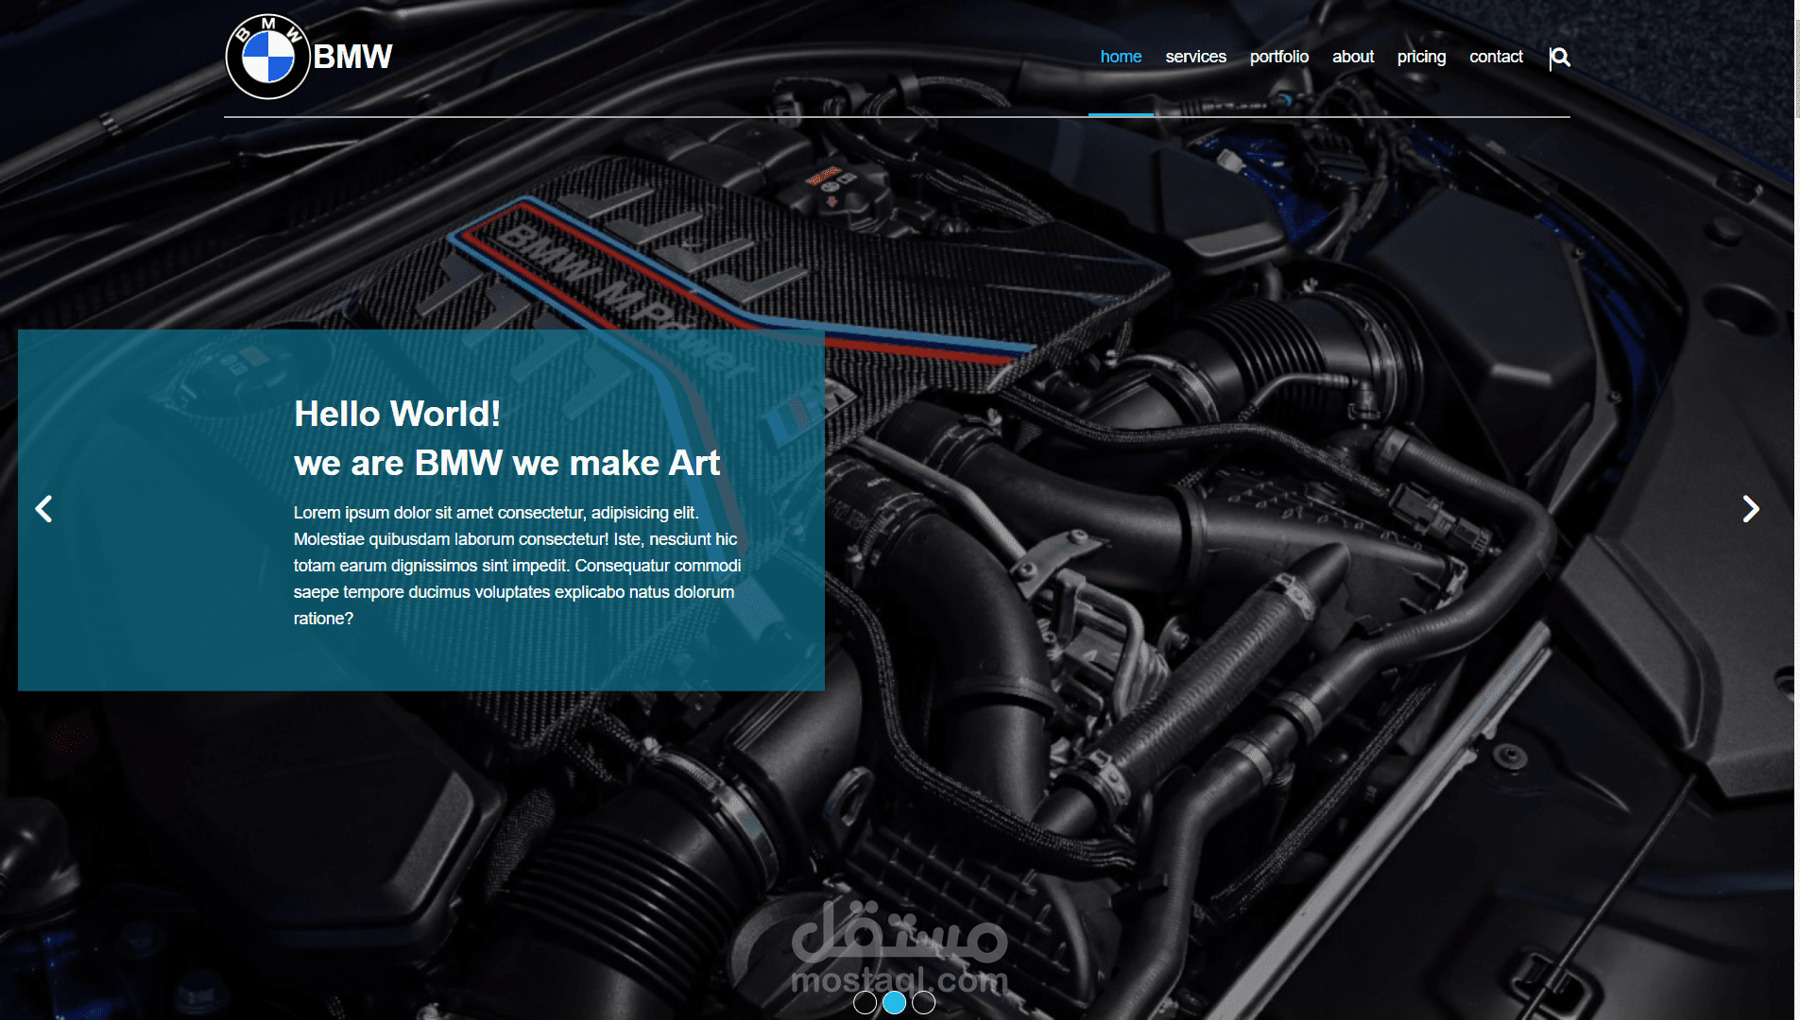Open the contact nav item
1800x1020 pixels.
tap(1496, 57)
